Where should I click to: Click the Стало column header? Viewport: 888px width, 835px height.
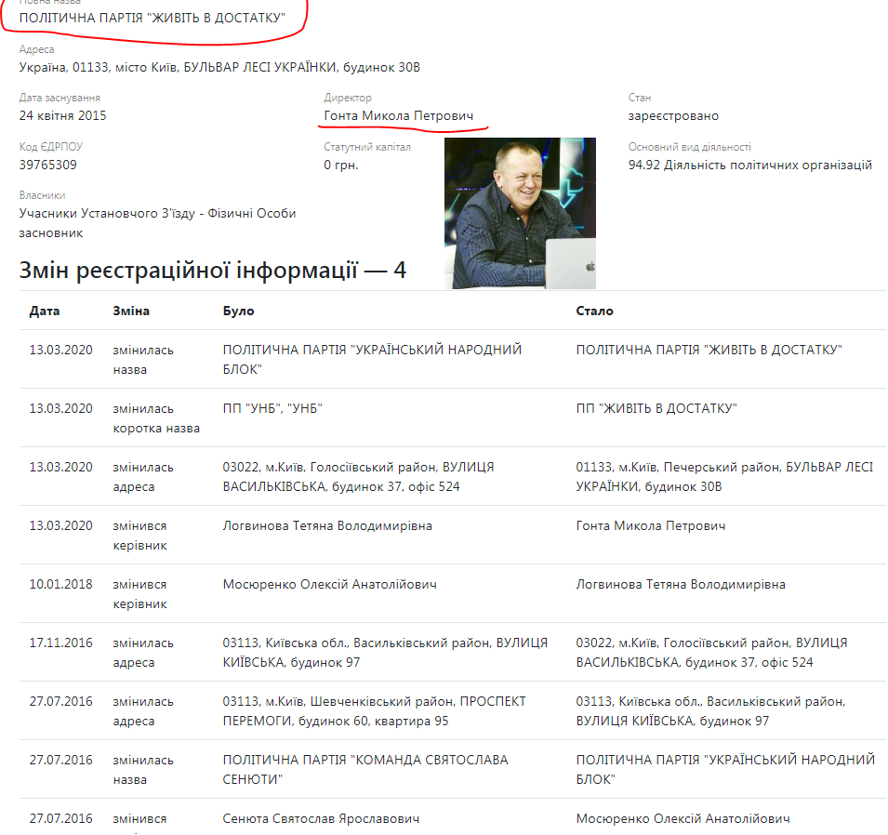pyautogui.click(x=595, y=311)
